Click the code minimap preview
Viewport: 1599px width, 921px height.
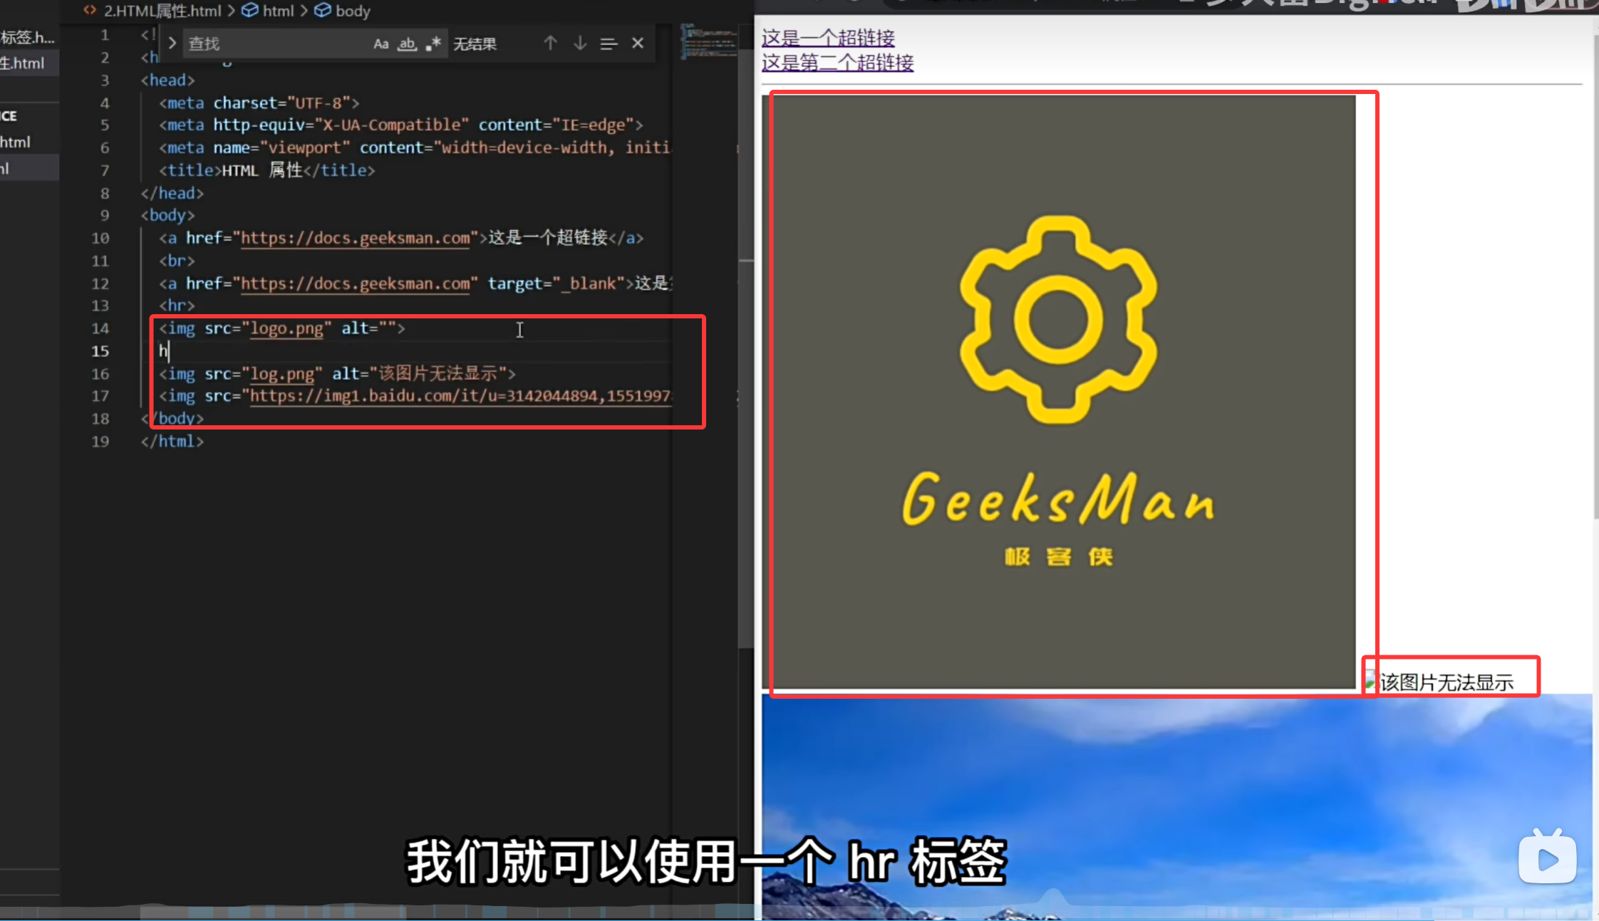[708, 43]
